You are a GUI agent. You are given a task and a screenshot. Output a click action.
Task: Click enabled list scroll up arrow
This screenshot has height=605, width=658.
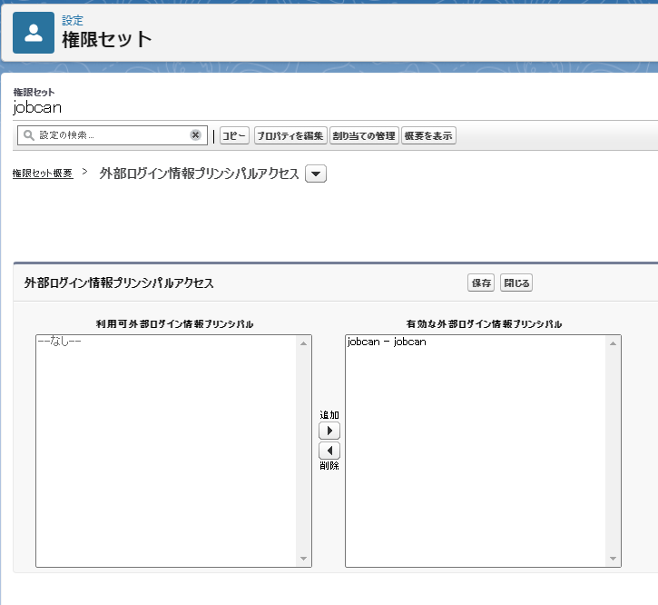(x=613, y=343)
